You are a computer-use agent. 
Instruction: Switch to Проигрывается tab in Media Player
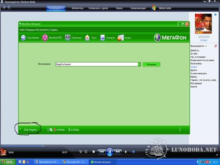click(x=56, y=8)
